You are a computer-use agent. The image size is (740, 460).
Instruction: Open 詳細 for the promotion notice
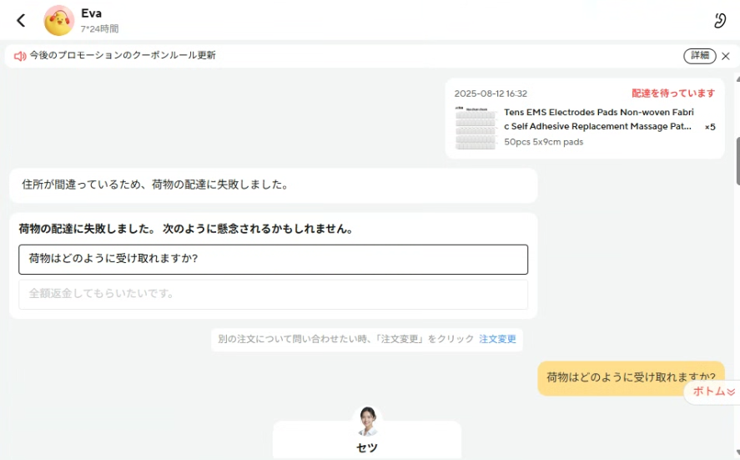[x=699, y=56]
